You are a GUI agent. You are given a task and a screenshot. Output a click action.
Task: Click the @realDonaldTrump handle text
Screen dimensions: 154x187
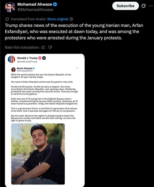pos(27,62)
